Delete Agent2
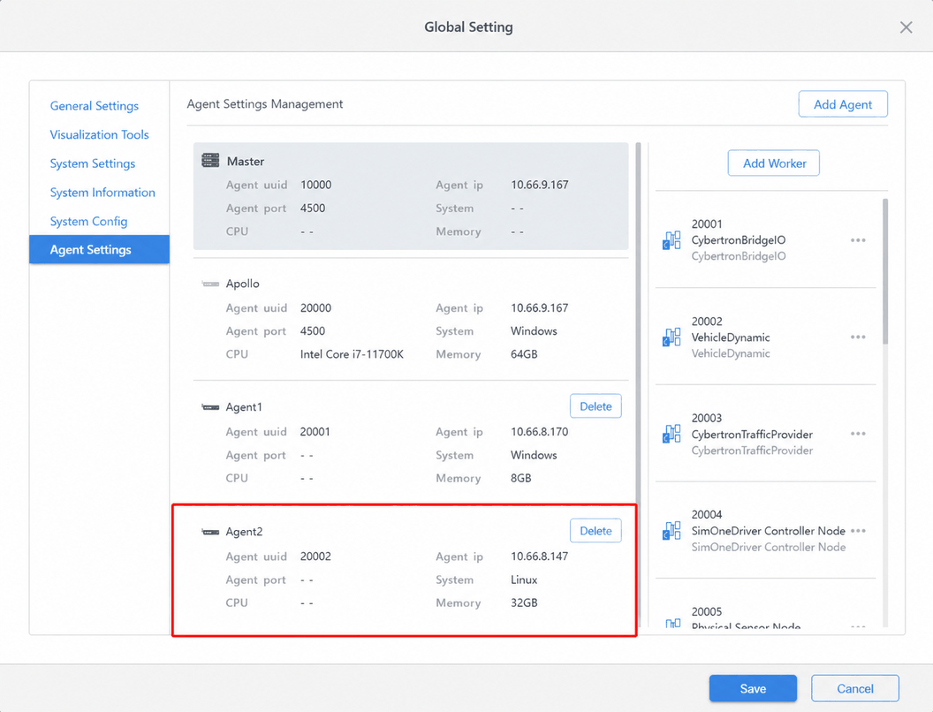 [595, 531]
